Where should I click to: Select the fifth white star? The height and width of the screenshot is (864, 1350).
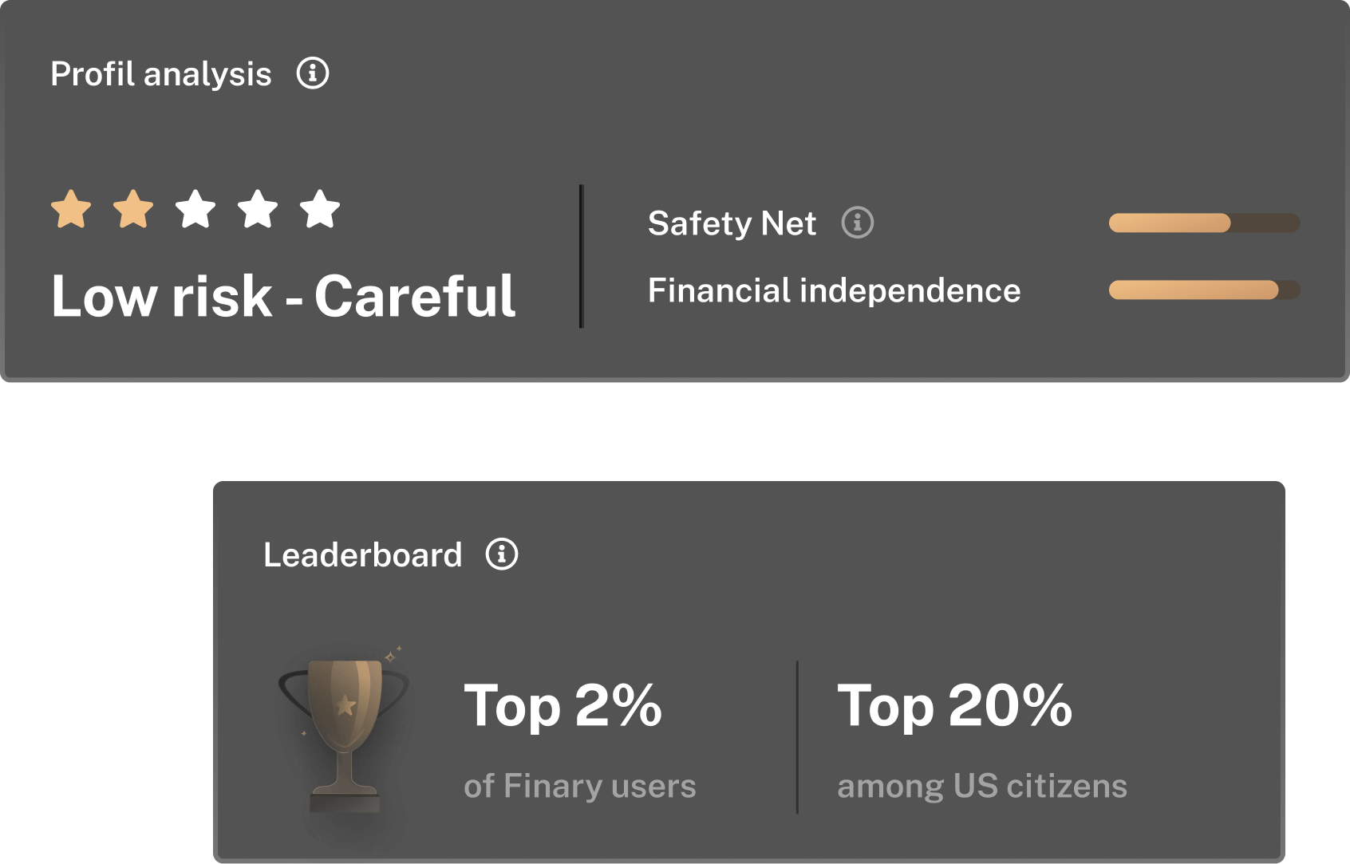[320, 210]
